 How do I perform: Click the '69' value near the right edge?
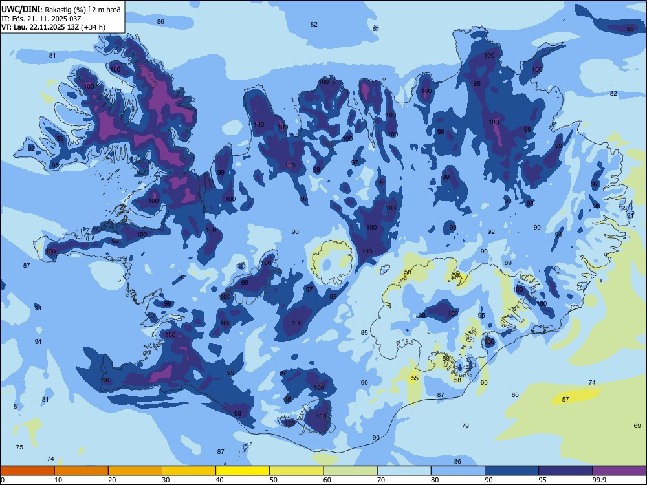coord(637,426)
